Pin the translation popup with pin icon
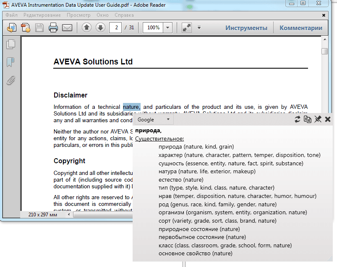The width and height of the screenshot is (337, 267). [318, 119]
